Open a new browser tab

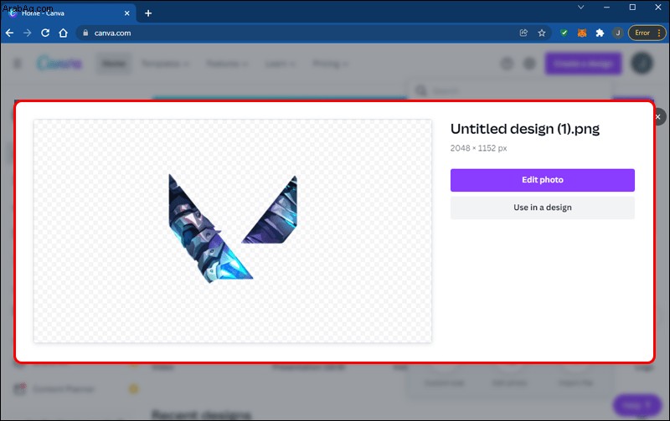tap(148, 13)
